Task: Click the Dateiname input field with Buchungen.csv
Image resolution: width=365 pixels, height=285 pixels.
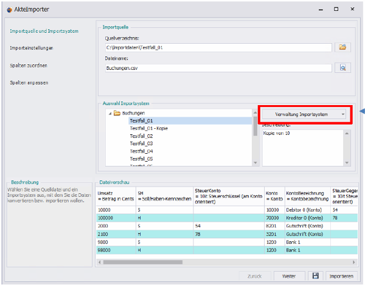Action: (x=218, y=68)
